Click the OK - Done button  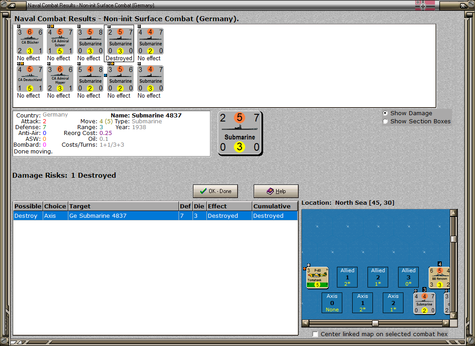215,191
